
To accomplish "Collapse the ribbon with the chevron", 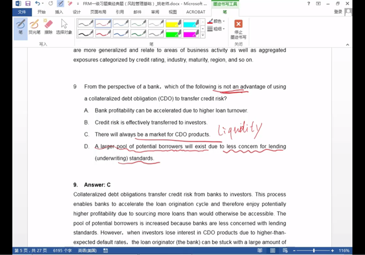I will [348, 44].
